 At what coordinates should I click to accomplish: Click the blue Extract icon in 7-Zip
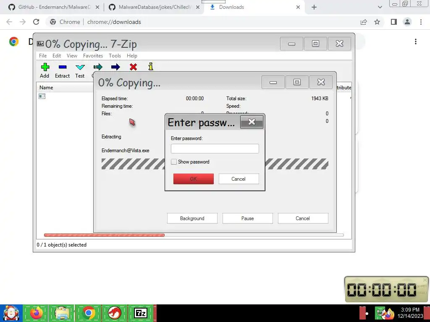tap(63, 67)
